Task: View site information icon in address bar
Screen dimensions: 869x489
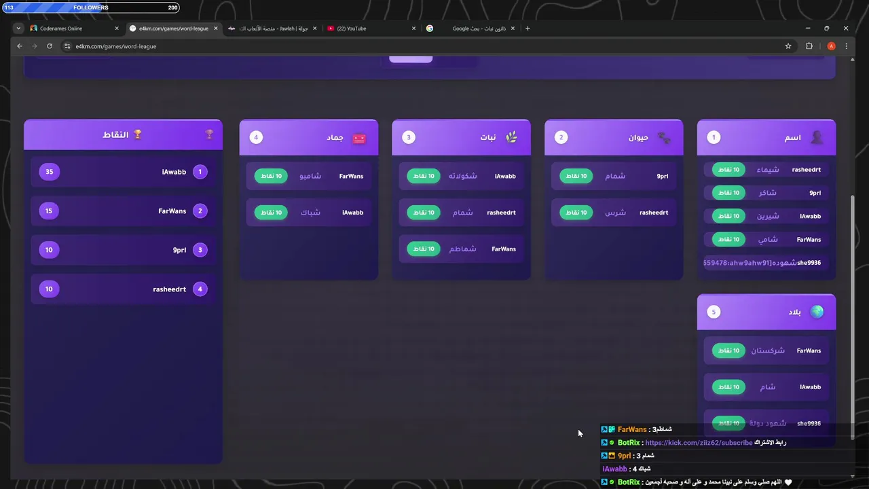Action: pos(67,46)
